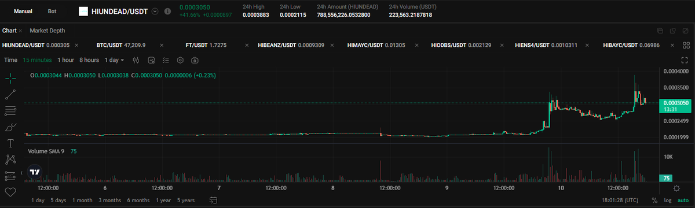Select the text annotation tool
Screen dimensions: 695x208
10,143
